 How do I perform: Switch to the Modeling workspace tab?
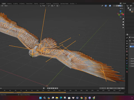(x=9, y=4)
